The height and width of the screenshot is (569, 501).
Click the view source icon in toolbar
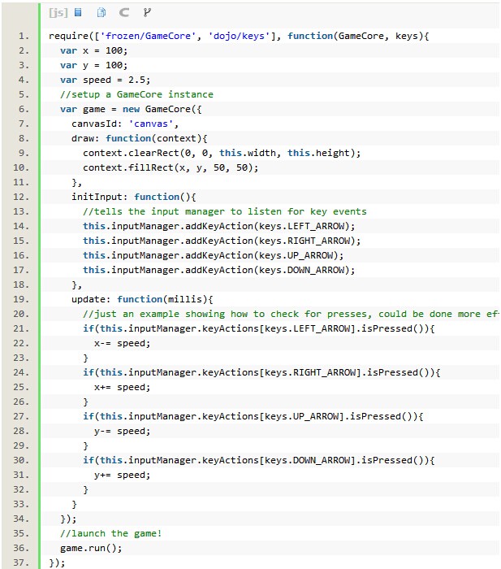(x=79, y=12)
